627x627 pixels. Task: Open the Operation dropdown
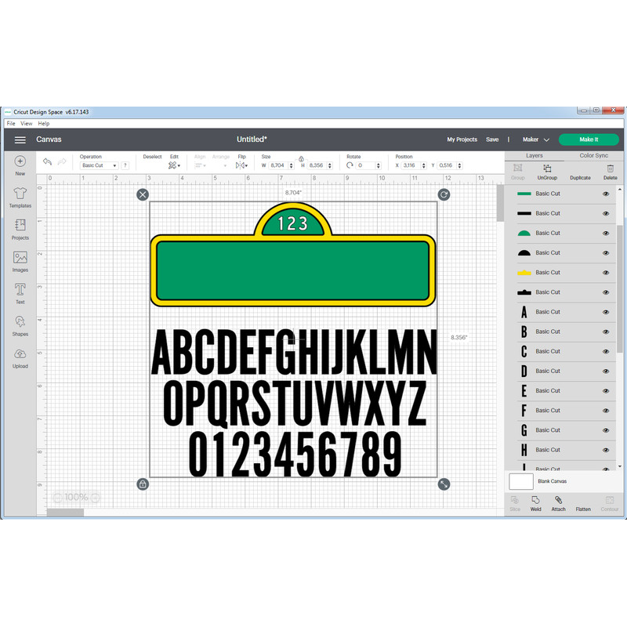coord(99,165)
